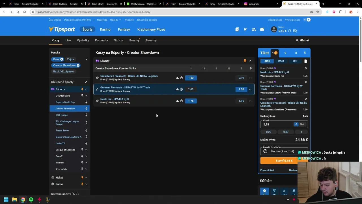This screenshot has width=362, height=204.
Task: Expand League of Legends sidebar item
Action: coord(86,150)
